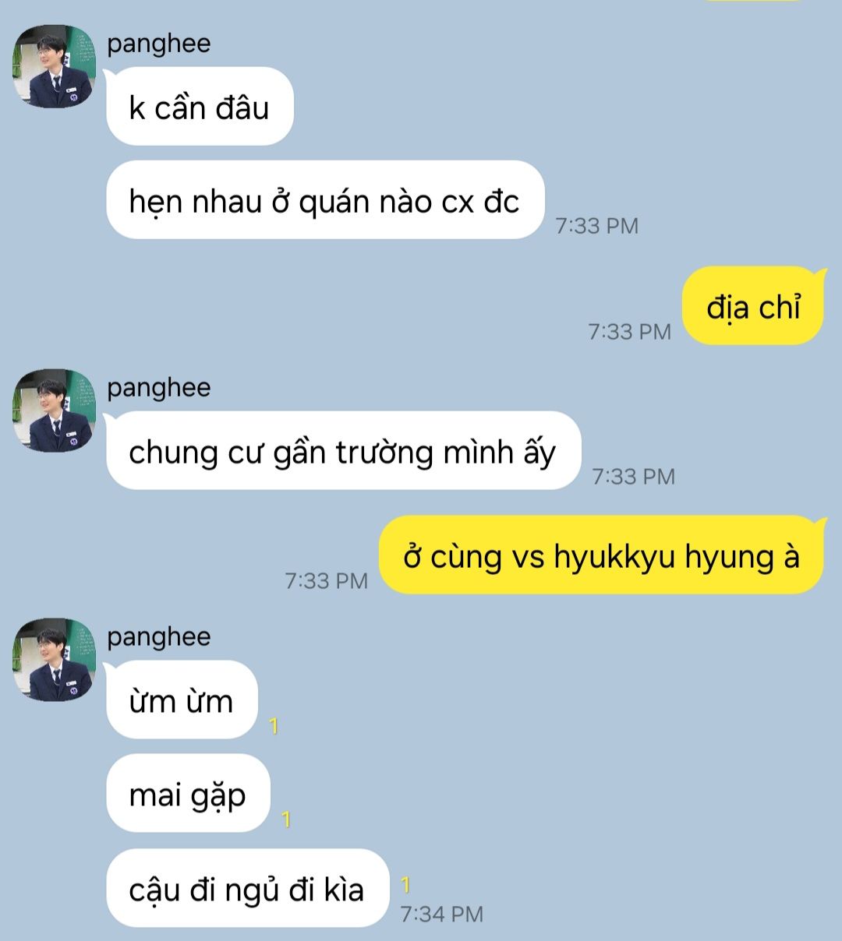Select the "ừm ừm" message bubble
The image size is (842, 941).
coord(182,700)
